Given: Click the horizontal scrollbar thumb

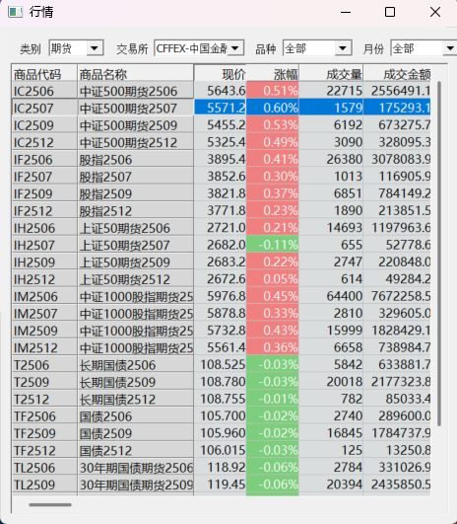Looking at the screenshot, I should click(x=50, y=504).
